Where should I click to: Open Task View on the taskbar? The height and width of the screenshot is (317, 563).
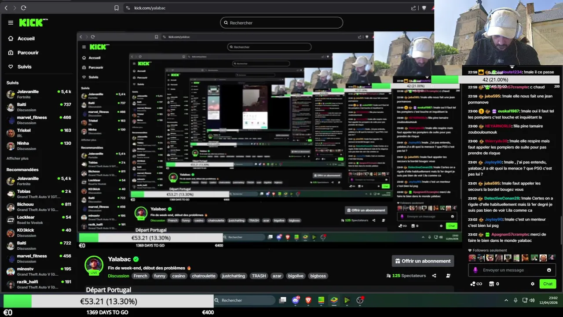[283, 300]
